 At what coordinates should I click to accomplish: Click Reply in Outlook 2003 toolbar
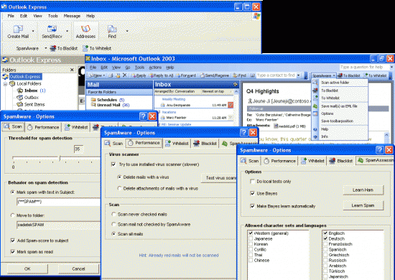(x=139, y=75)
